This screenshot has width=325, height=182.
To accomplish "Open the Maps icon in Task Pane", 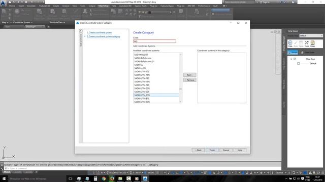I will point(313,44).
